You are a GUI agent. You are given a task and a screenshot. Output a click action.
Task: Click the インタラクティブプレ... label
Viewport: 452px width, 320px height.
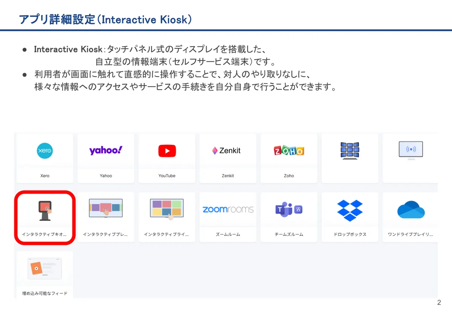click(x=105, y=234)
